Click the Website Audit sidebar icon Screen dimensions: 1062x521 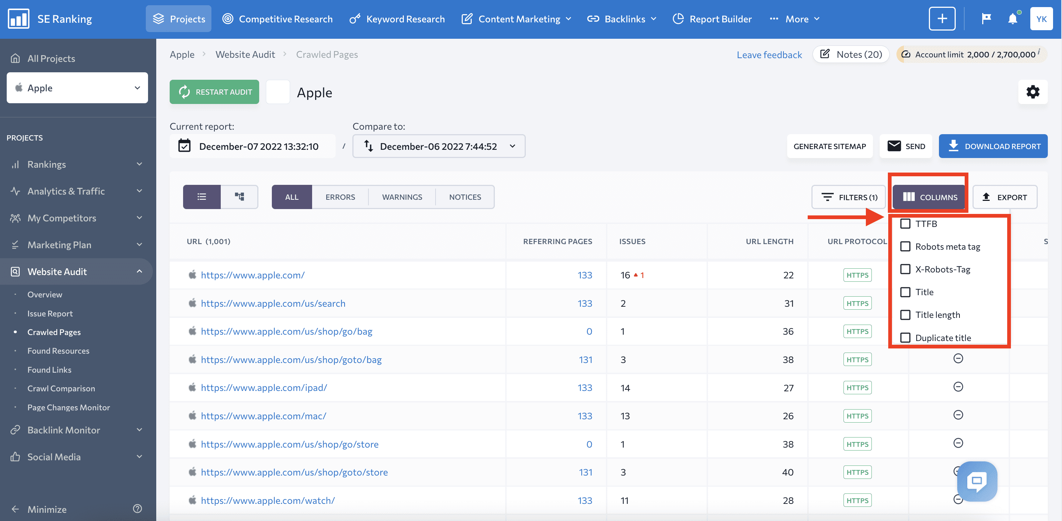(15, 272)
